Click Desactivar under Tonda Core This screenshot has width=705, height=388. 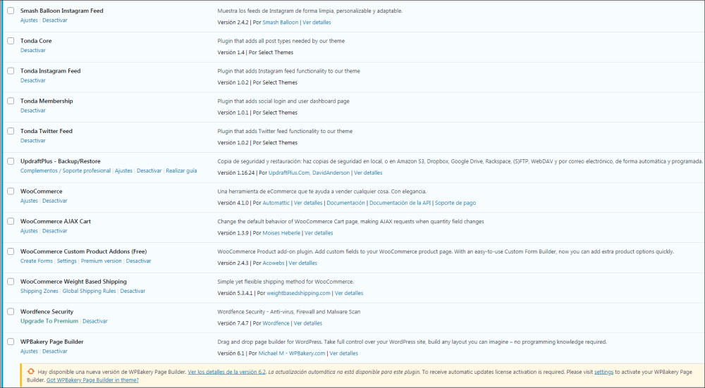(33, 51)
